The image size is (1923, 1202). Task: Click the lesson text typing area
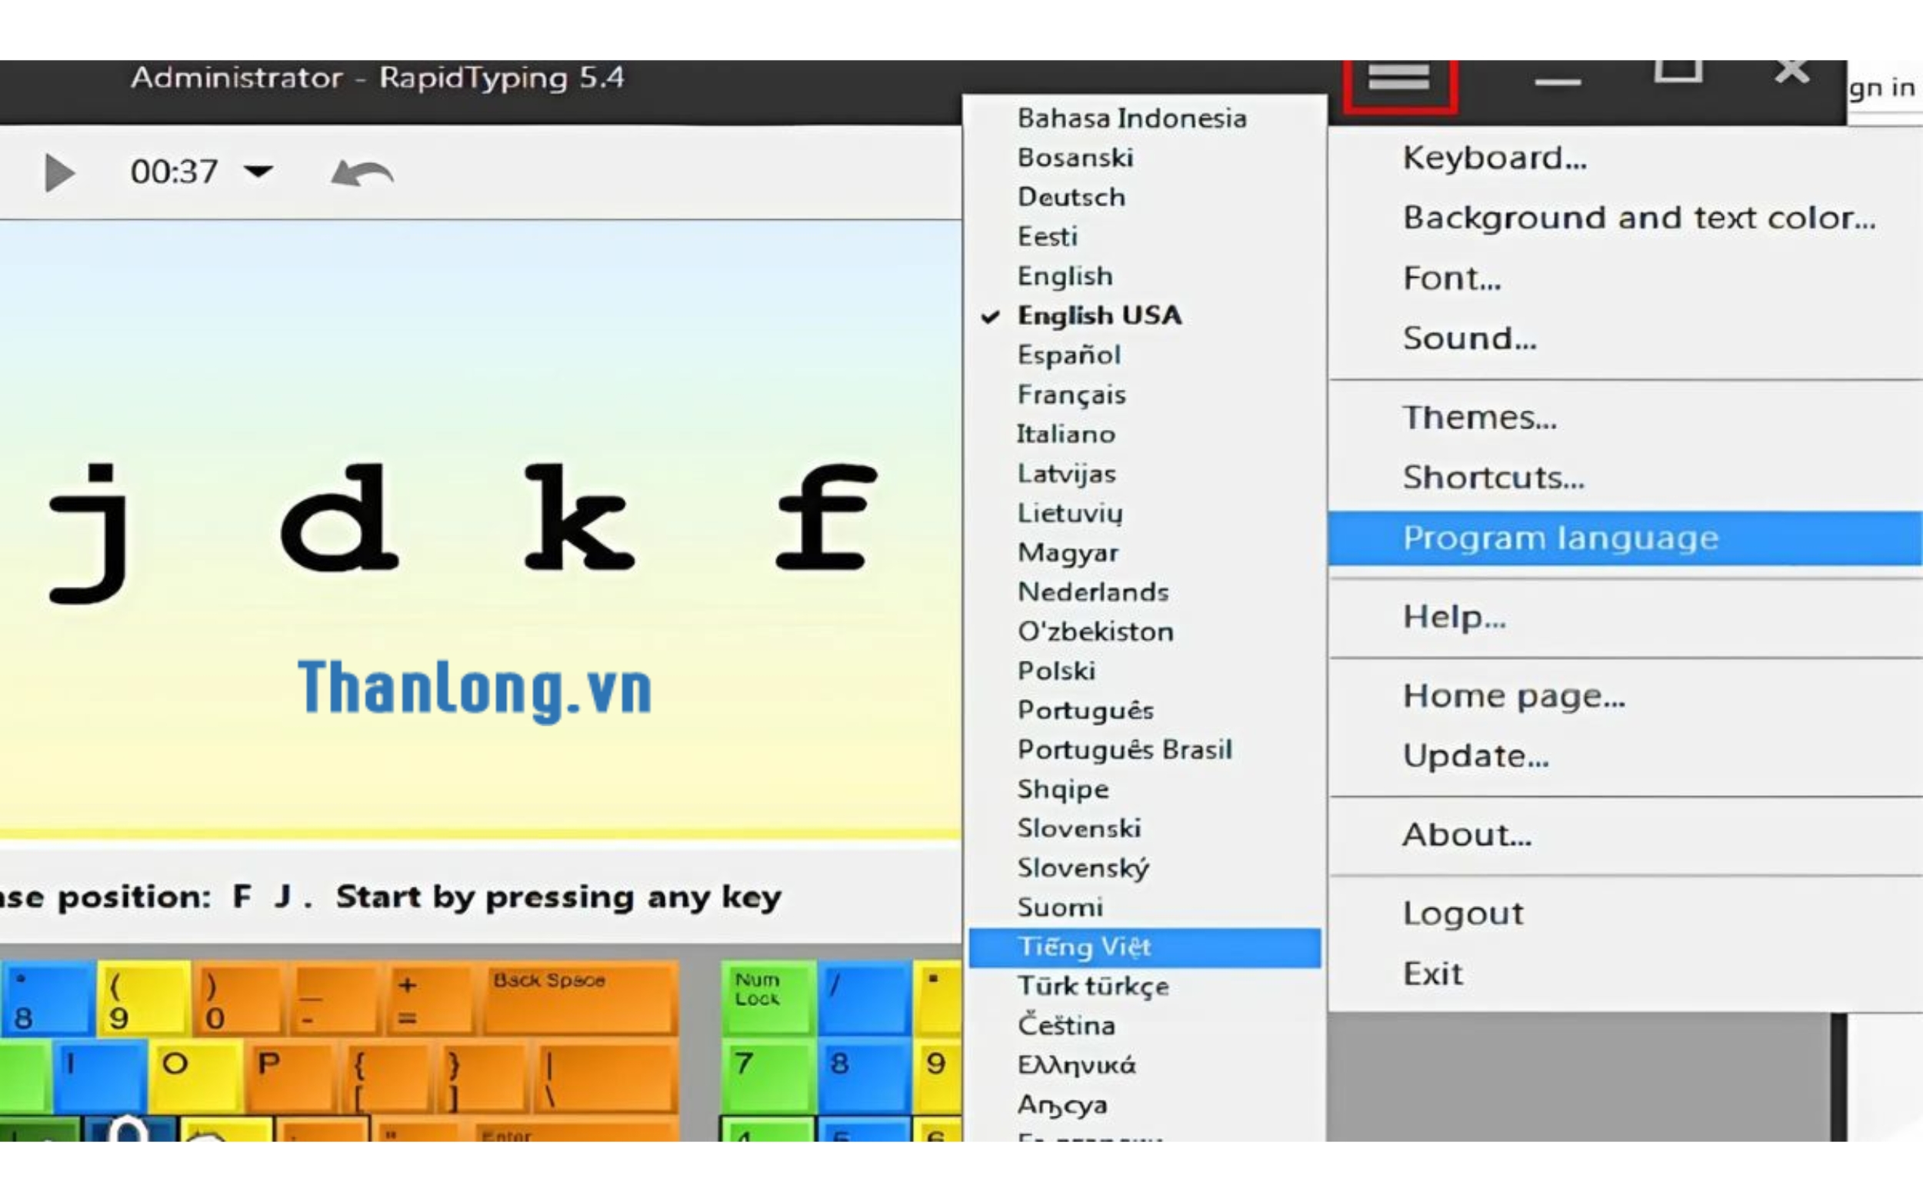(477, 524)
